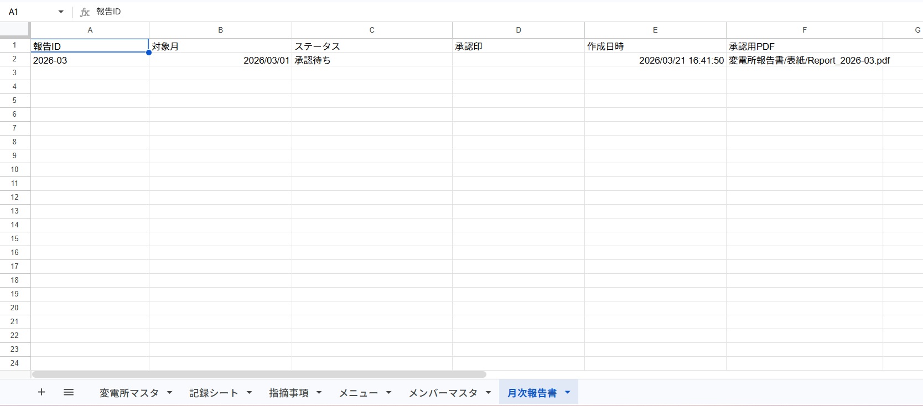The height and width of the screenshot is (406, 923).
Task: Open 月次報告書 tab dropdown arrow
Action: [x=568, y=393]
